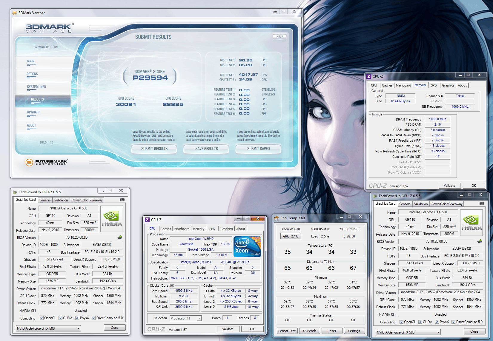This screenshot has width=493, height=341.
Task: Click OK in lower CPU-Z window
Action: 252,329
